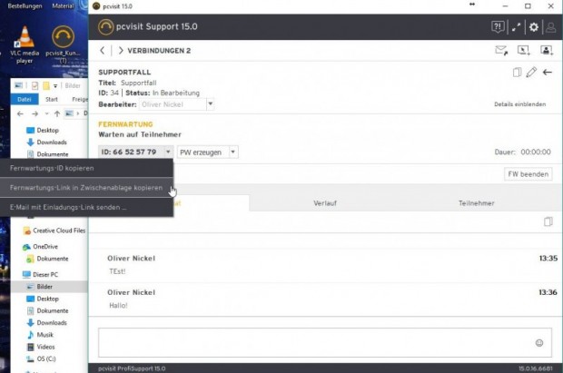Copy the chat using the clipboard icon
Screen dimensions: 563x373
click(547, 221)
